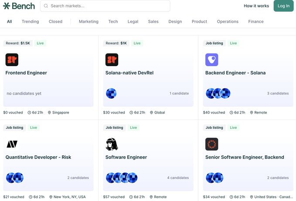The height and width of the screenshot is (201, 296).
Task: Filter by Operations category
Action: coord(228,21)
